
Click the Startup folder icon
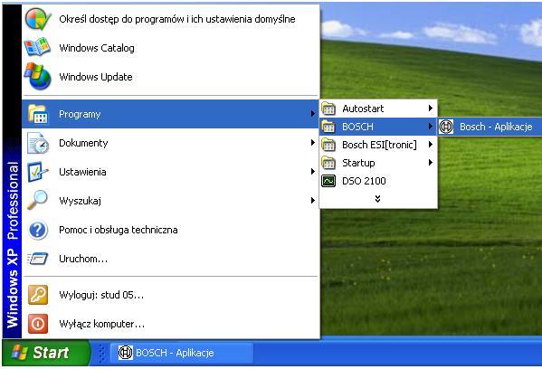point(328,163)
